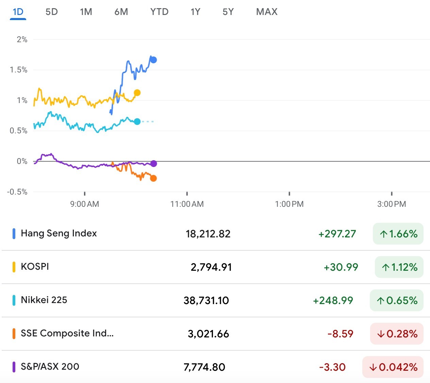Viewport: 430px width, 383px height.
Task: Click the S&P/ASX 0.042% down badge
Action: tap(393, 367)
